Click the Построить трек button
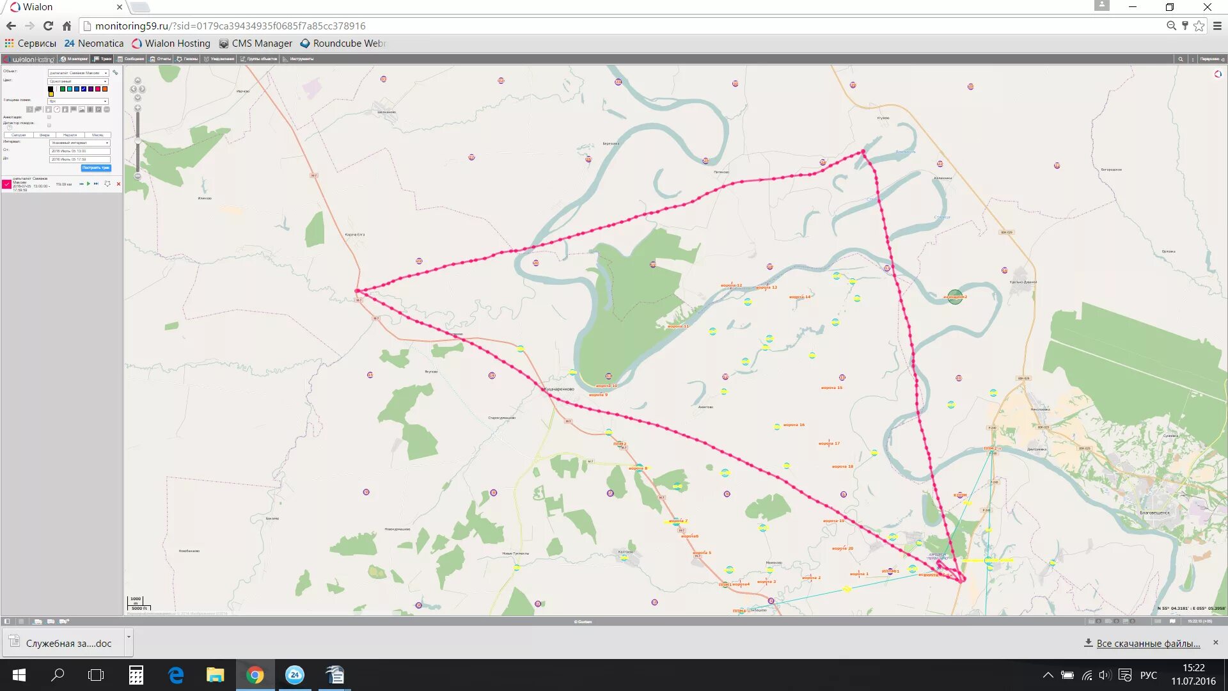 pos(96,168)
